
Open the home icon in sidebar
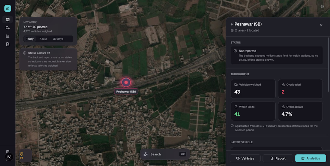point(7,8)
